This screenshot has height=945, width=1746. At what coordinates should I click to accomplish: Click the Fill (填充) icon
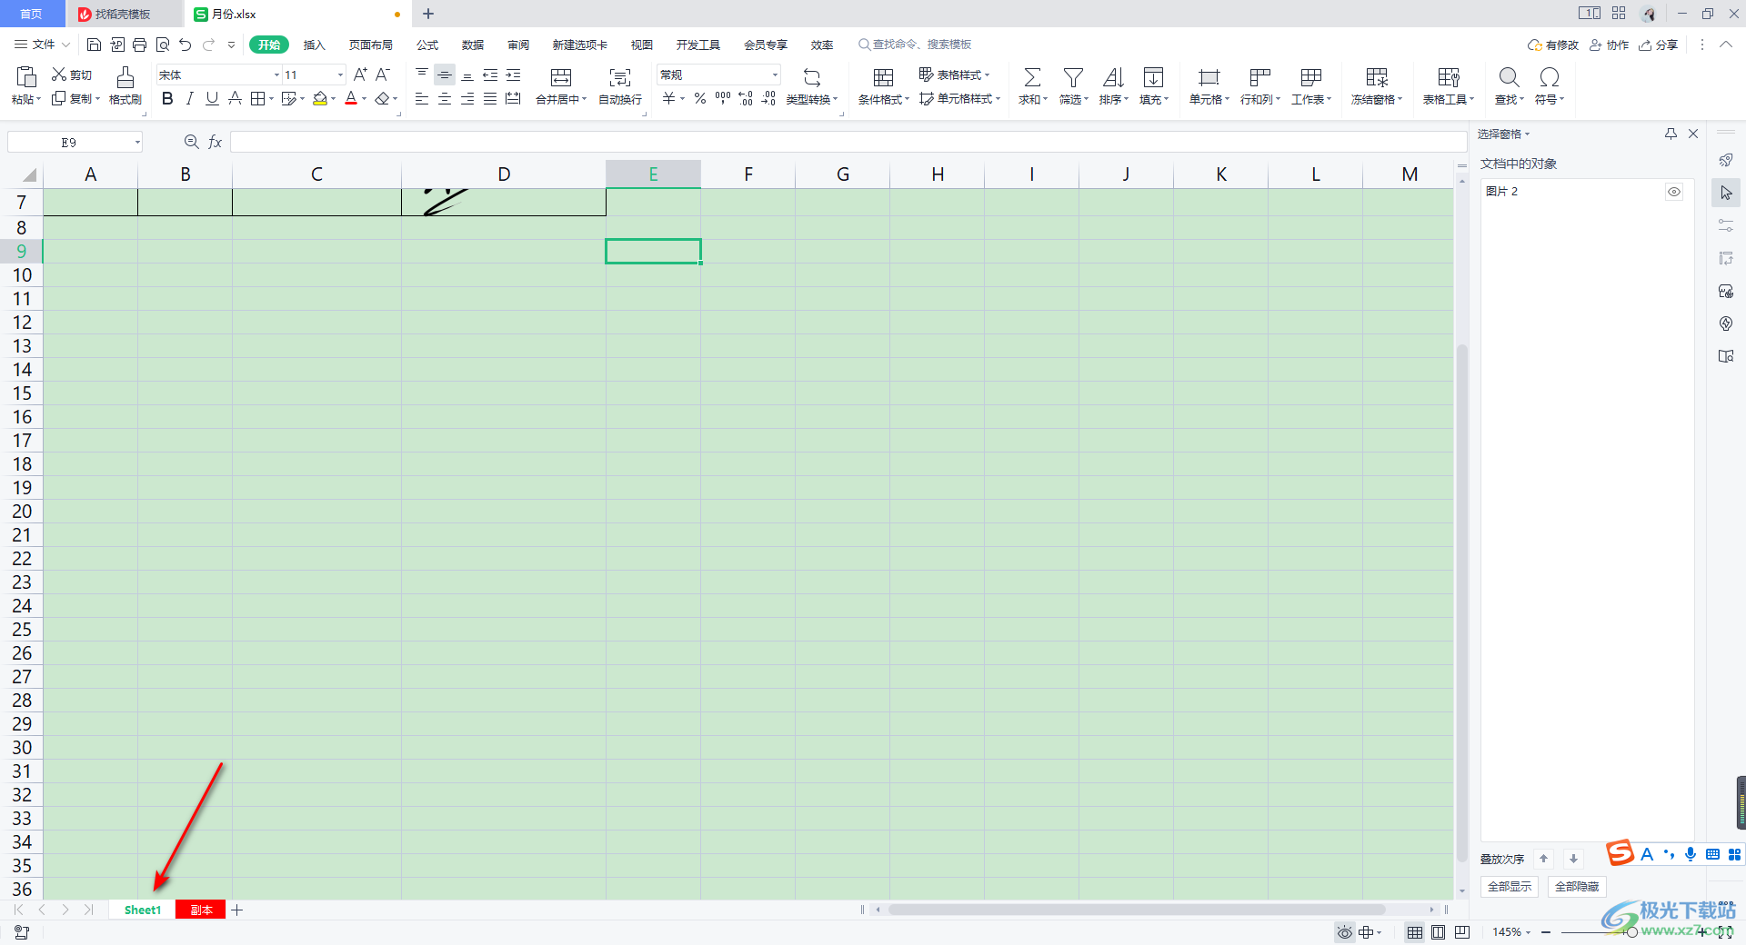pyautogui.click(x=1153, y=77)
